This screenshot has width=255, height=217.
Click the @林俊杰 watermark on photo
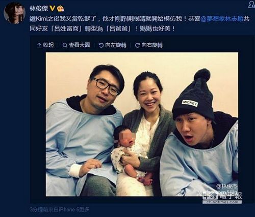click(x=227, y=186)
